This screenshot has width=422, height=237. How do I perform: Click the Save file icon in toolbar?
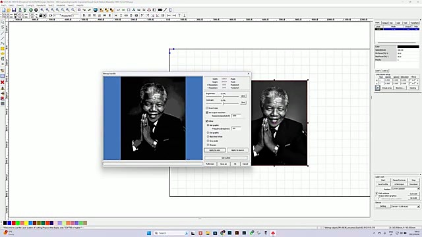coord(14,10)
